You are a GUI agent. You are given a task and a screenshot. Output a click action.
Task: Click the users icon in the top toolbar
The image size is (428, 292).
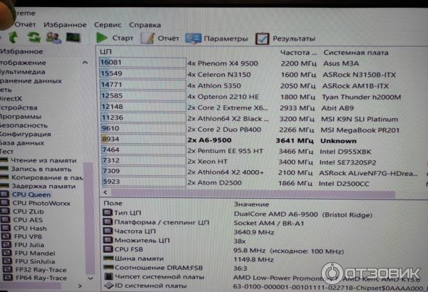tap(53, 37)
